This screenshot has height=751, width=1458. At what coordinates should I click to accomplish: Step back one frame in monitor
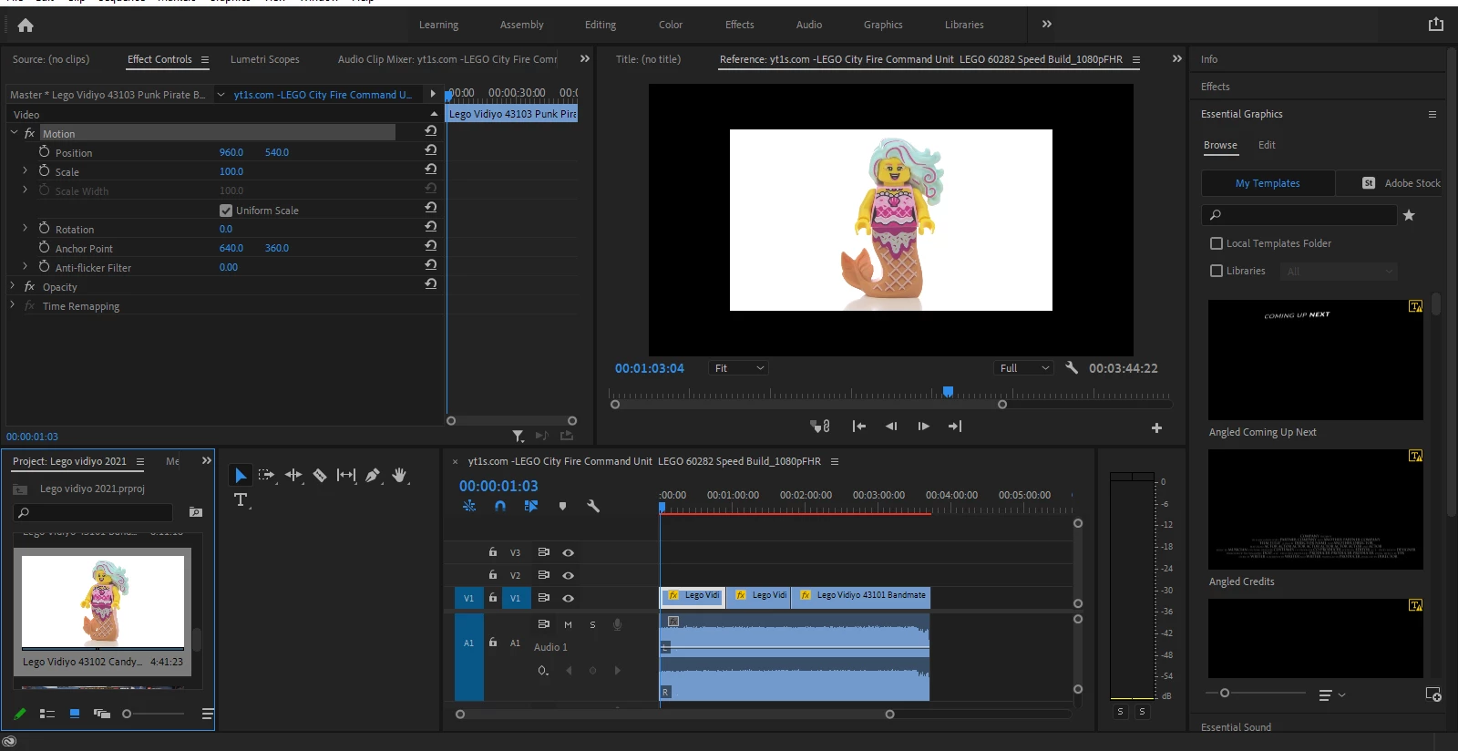(x=891, y=426)
